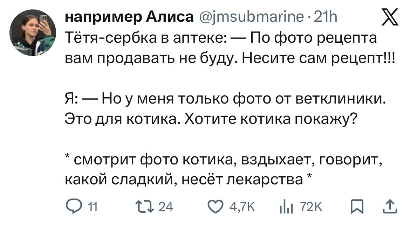The height and width of the screenshot is (226, 410).
Task: Open the author's profile picture
Action: [33, 33]
